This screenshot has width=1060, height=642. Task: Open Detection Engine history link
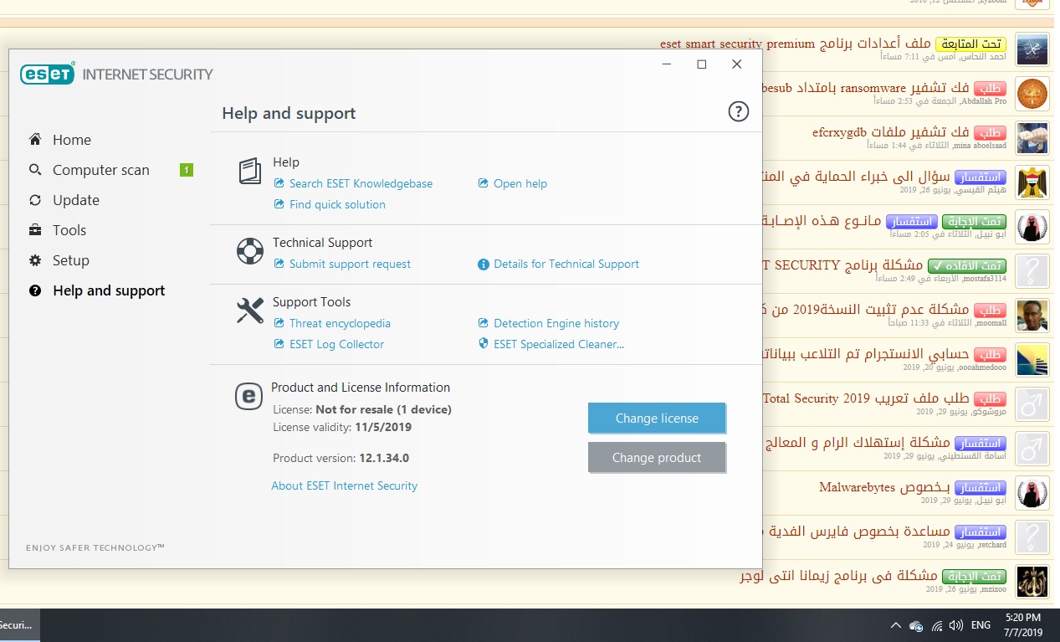(556, 323)
